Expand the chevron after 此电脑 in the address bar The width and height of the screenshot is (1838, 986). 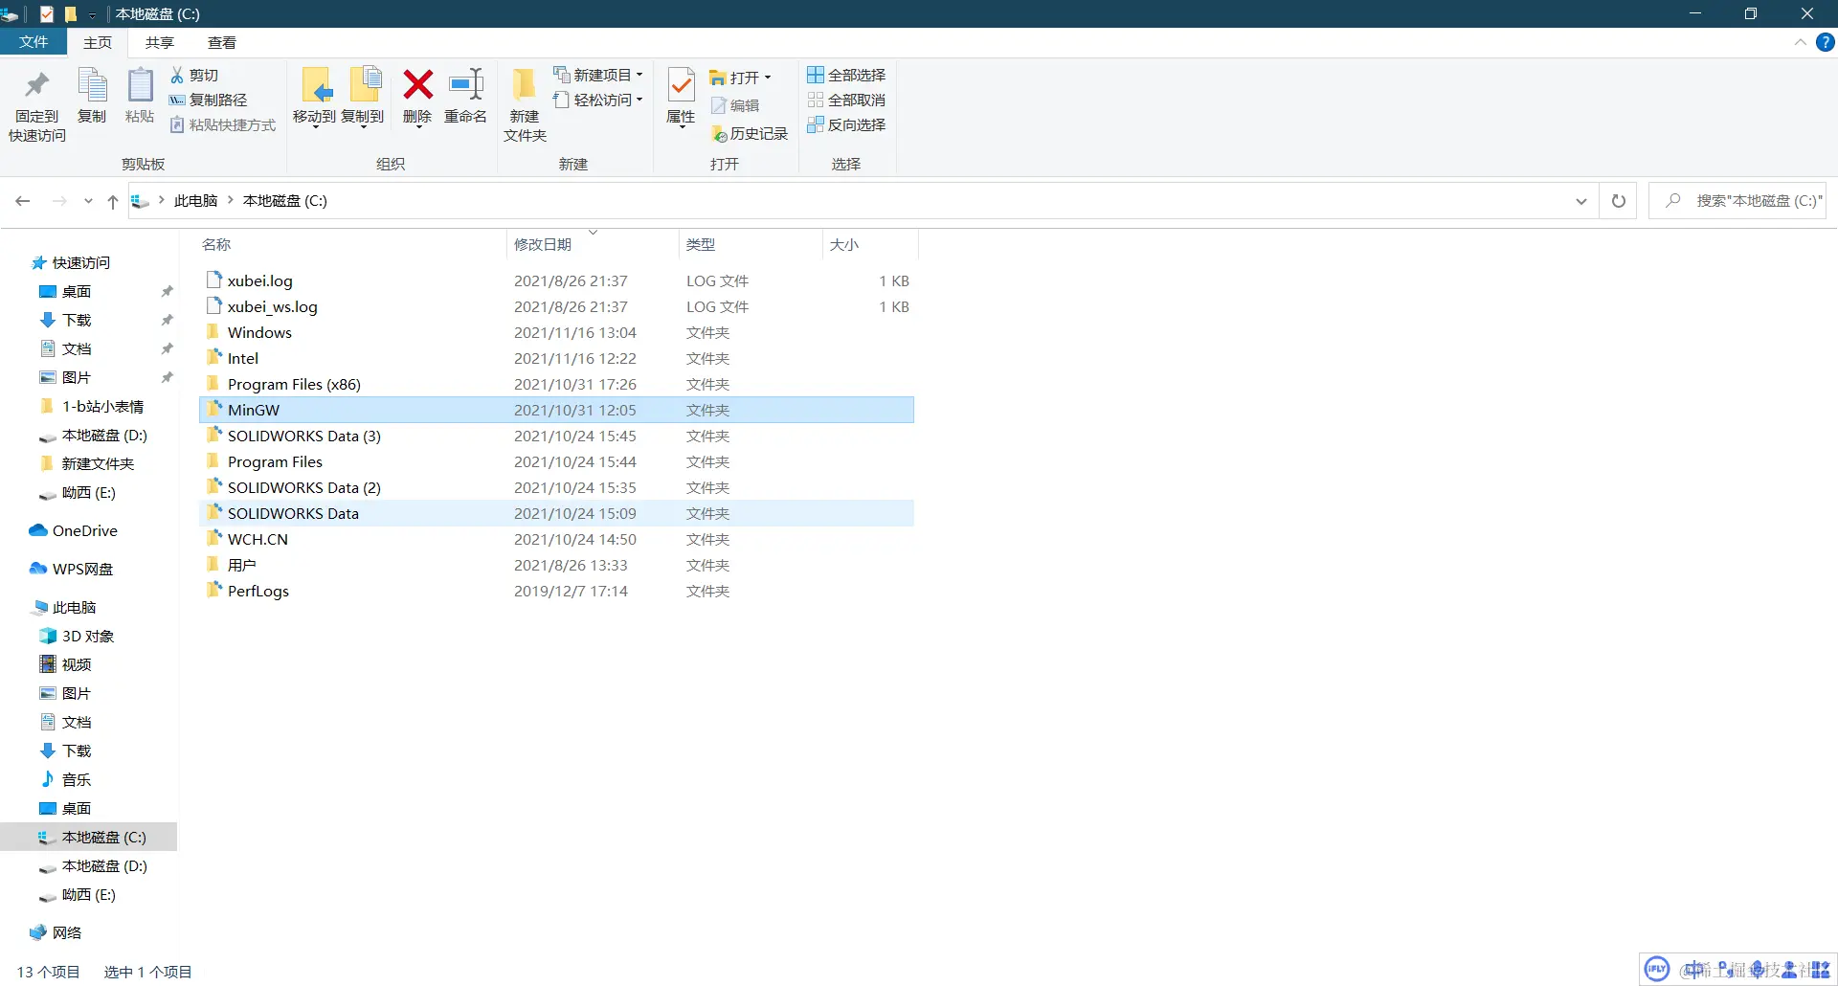[x=231, y=200]
